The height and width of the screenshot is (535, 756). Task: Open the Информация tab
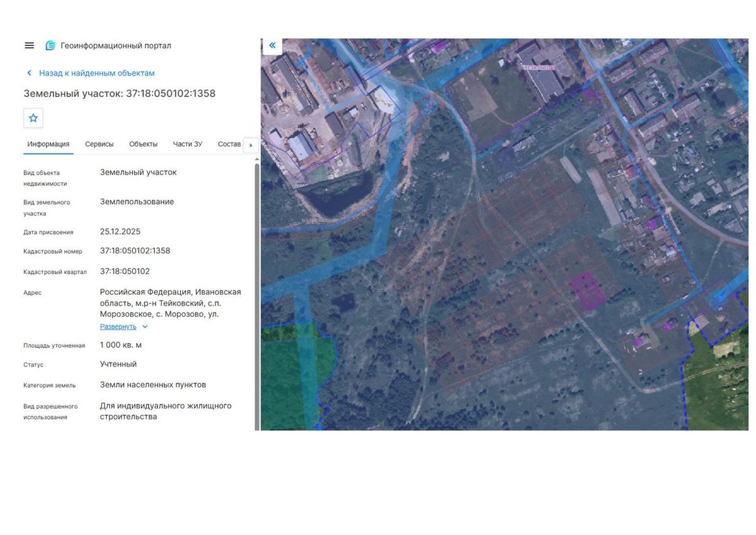point(49,144)
